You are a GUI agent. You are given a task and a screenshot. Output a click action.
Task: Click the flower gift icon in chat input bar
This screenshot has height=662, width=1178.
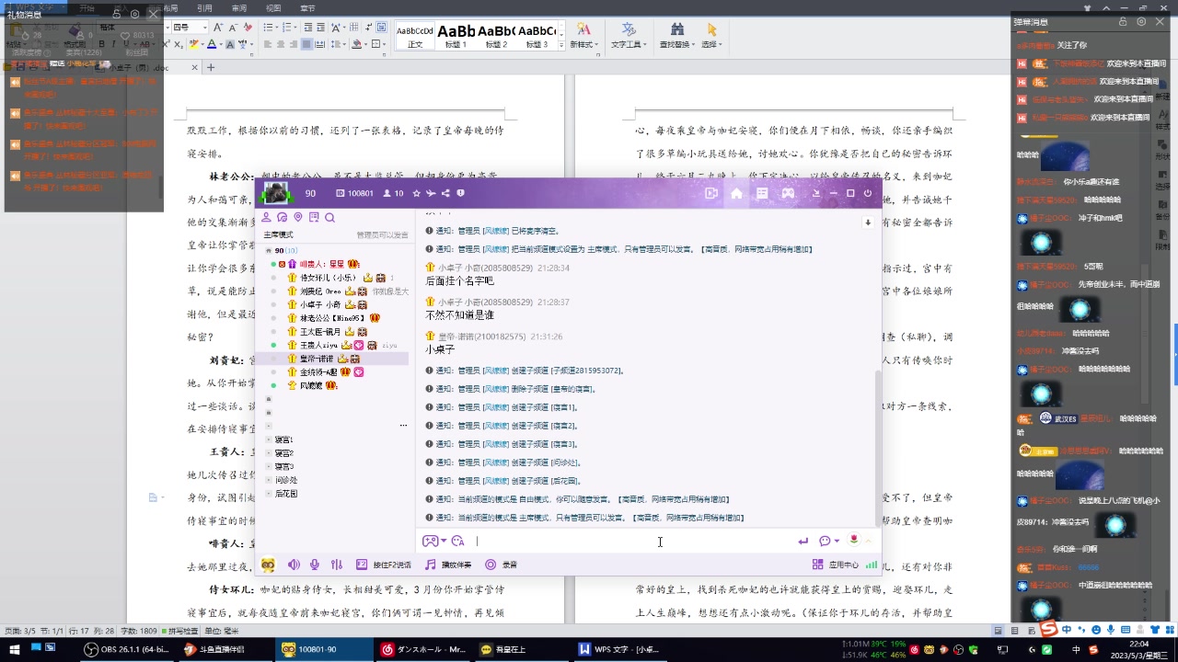pyautogui.click(x=854, y=541)
